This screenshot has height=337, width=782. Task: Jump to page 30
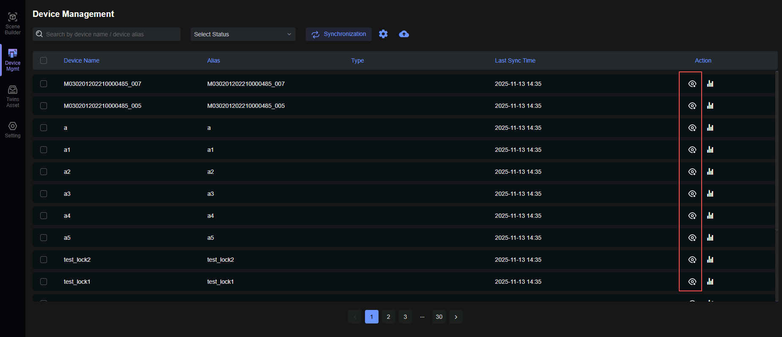(439, 317)
